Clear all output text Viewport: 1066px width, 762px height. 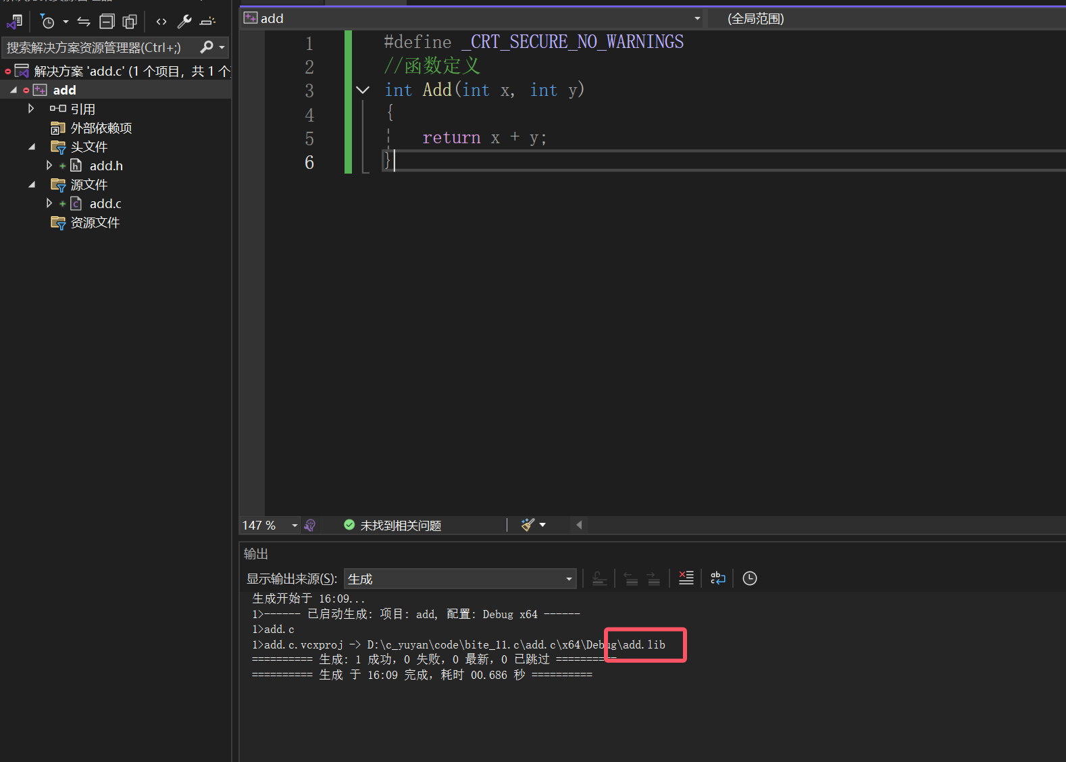click(x=686, y=578)
